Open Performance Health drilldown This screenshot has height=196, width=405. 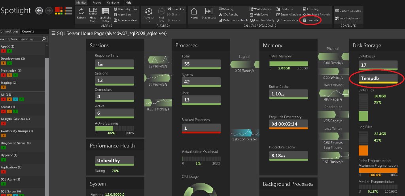233,20
